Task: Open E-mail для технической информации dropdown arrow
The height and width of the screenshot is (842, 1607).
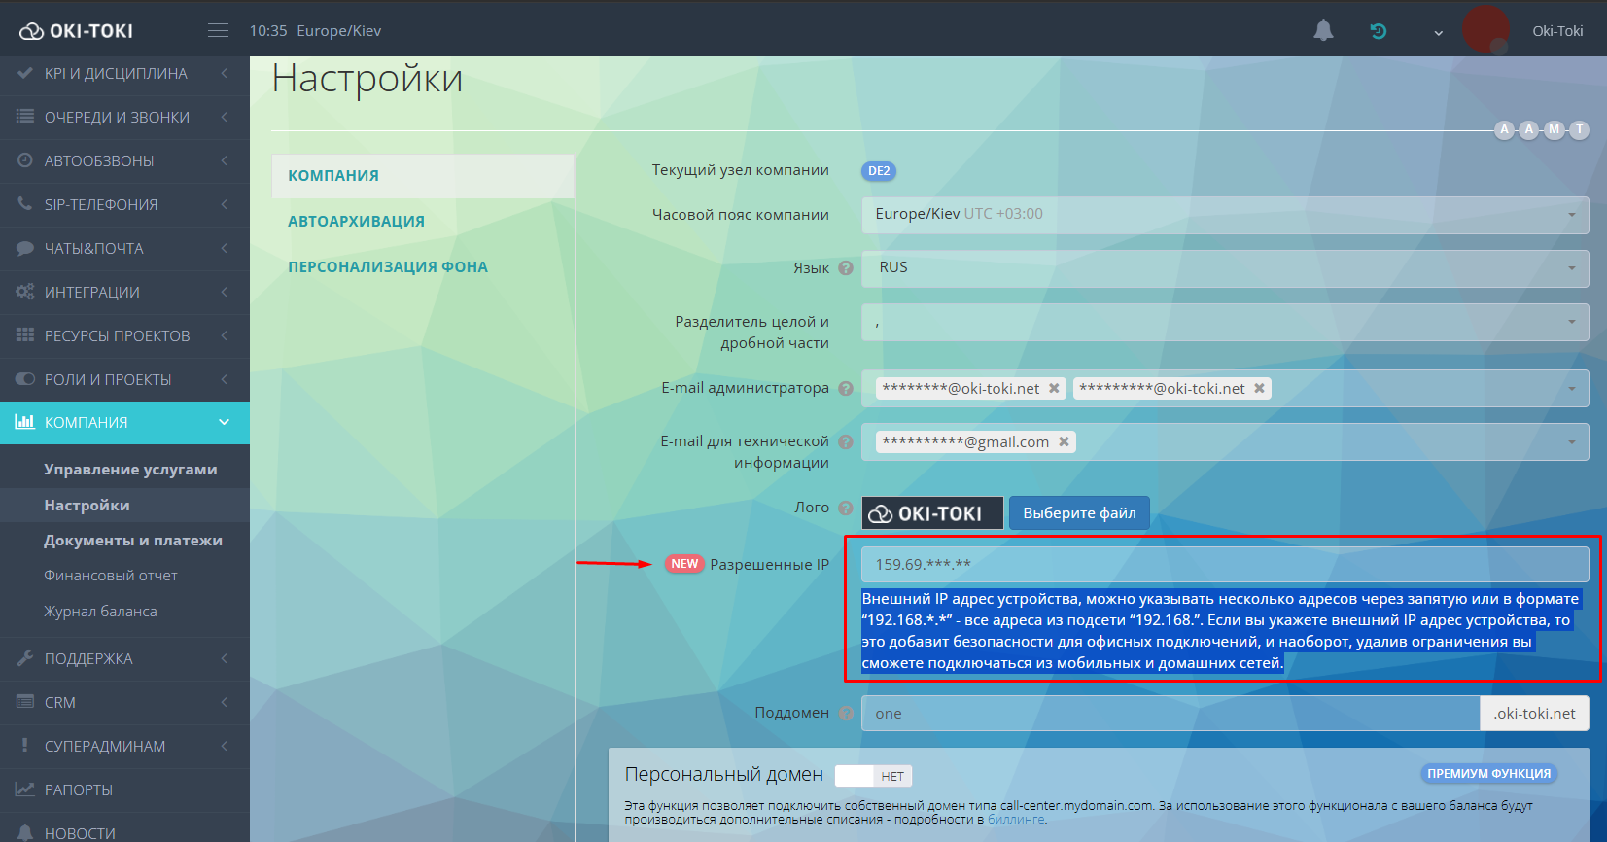Action: (x=1572, y=442)
